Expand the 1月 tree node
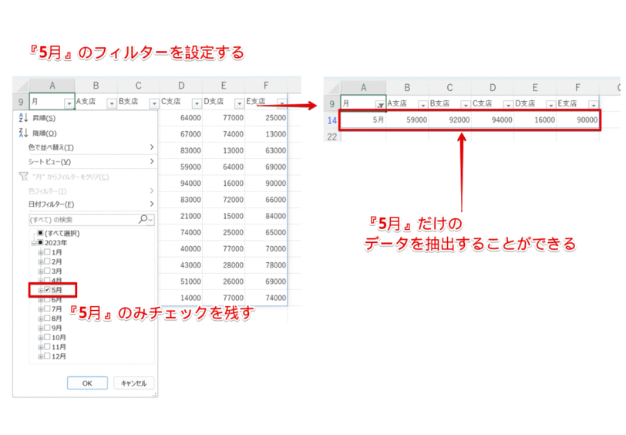 [40, 252]
